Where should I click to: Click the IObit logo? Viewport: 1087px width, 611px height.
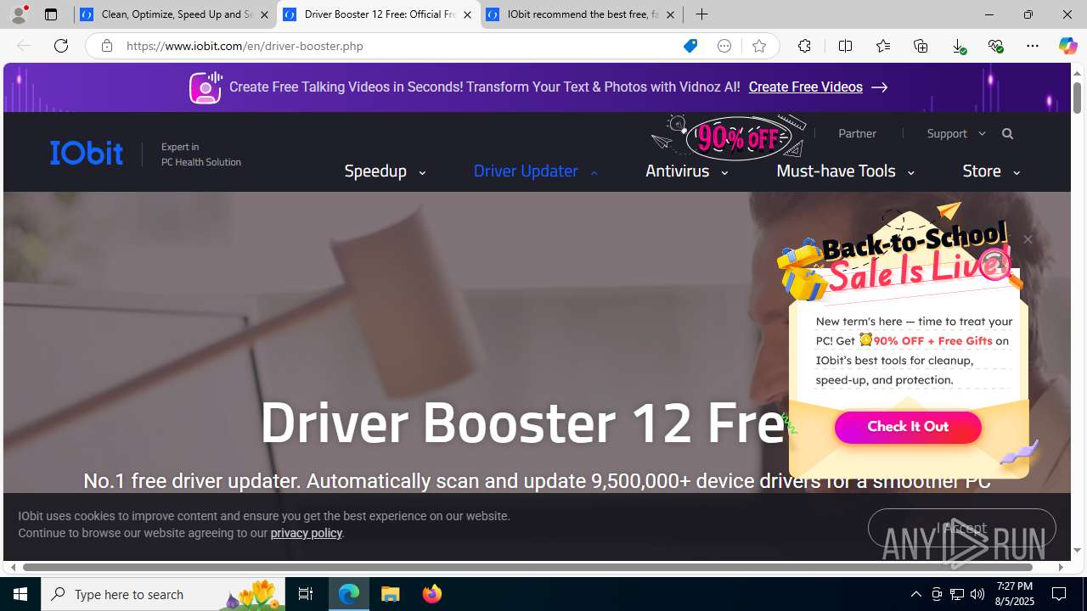coord(87,153)
